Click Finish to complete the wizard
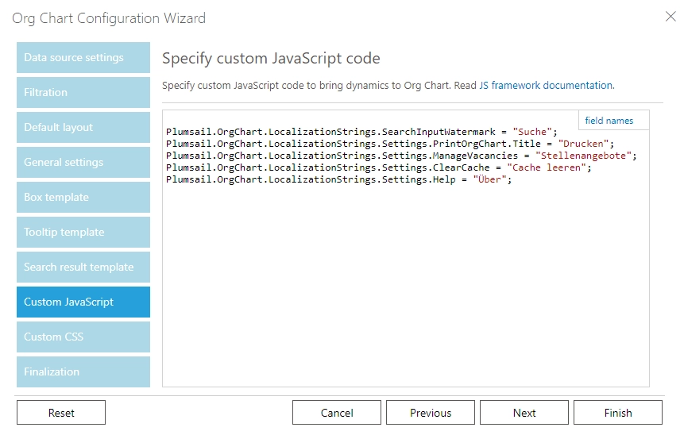Image resolution: width=684 pixels, height=435 pixels. tap(618, 412)
